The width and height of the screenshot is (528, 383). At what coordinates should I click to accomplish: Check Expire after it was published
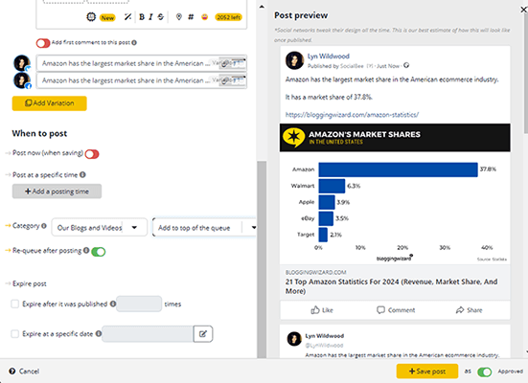(x=14, y=304)
